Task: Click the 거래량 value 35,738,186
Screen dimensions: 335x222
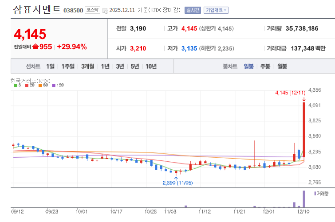Action: [302, 28]
